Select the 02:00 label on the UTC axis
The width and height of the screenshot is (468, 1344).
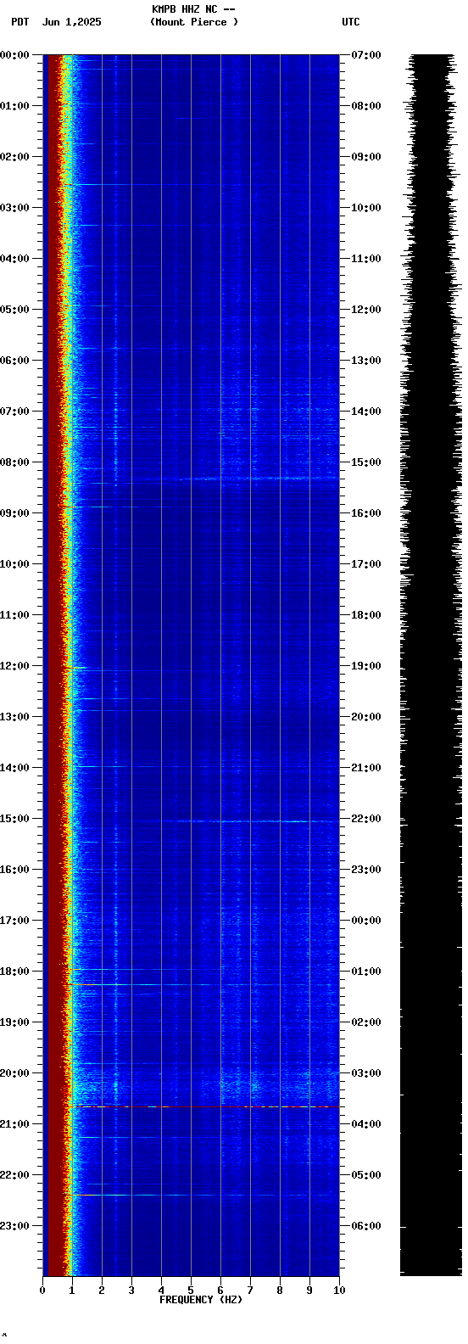click(x=366, y=1022)
